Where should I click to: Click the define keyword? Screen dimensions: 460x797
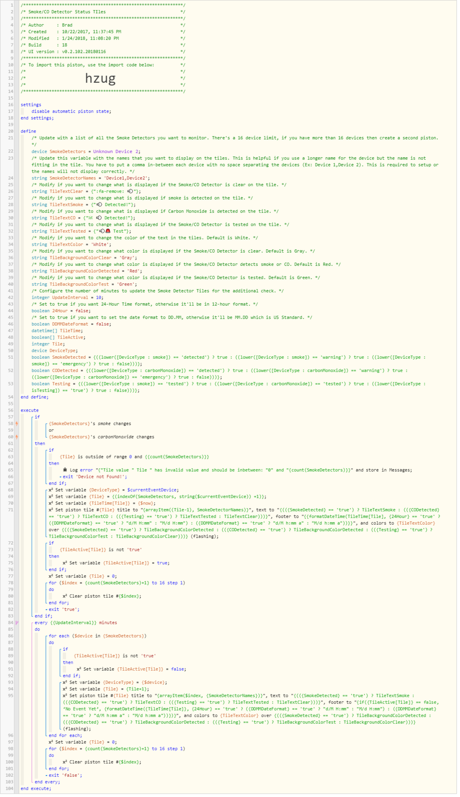click(x=28, y=132)
